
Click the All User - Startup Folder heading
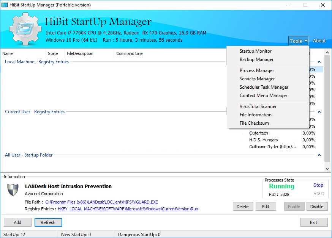pyautogui.click(x=29, y=155)
